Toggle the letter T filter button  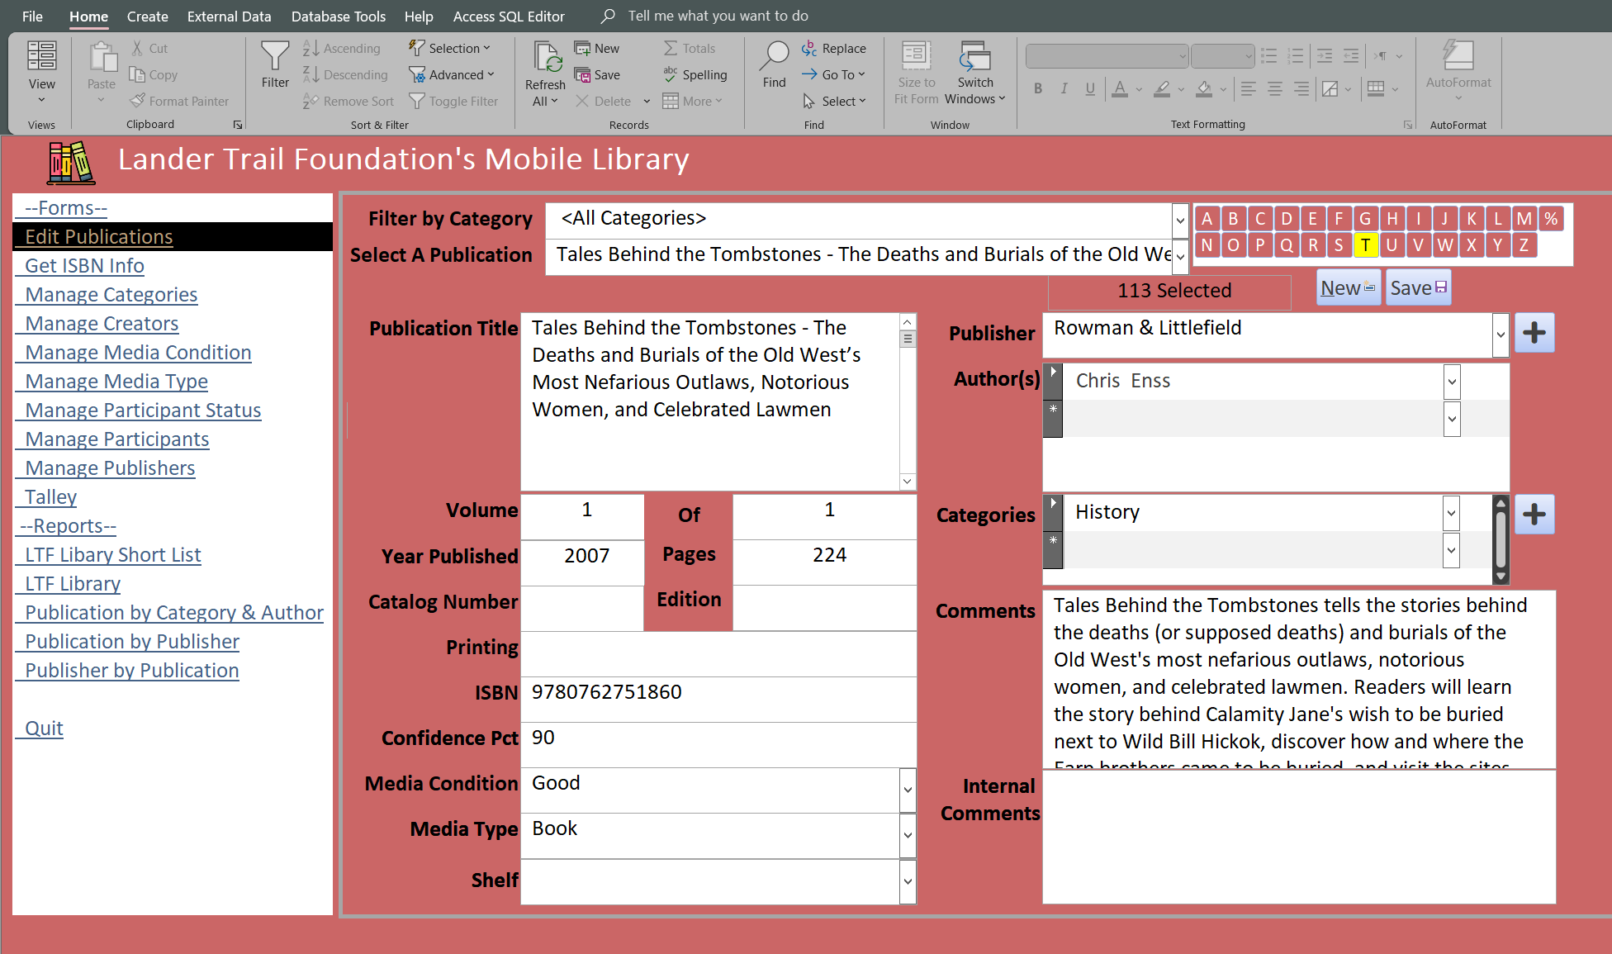1365,244
